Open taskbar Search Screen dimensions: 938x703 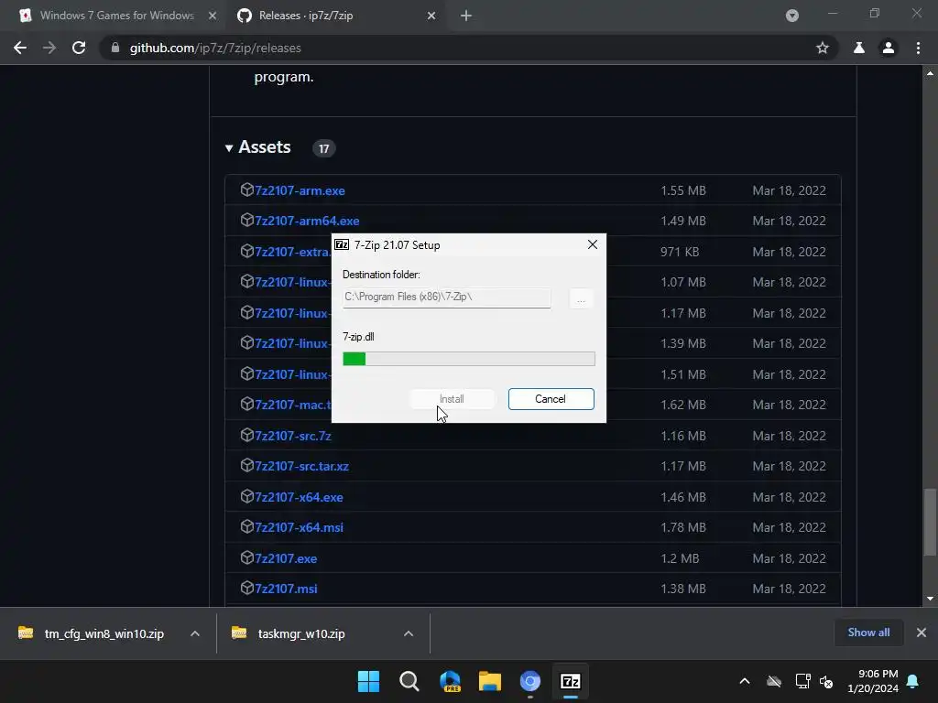pyautogui.click(x=409, y=681)
